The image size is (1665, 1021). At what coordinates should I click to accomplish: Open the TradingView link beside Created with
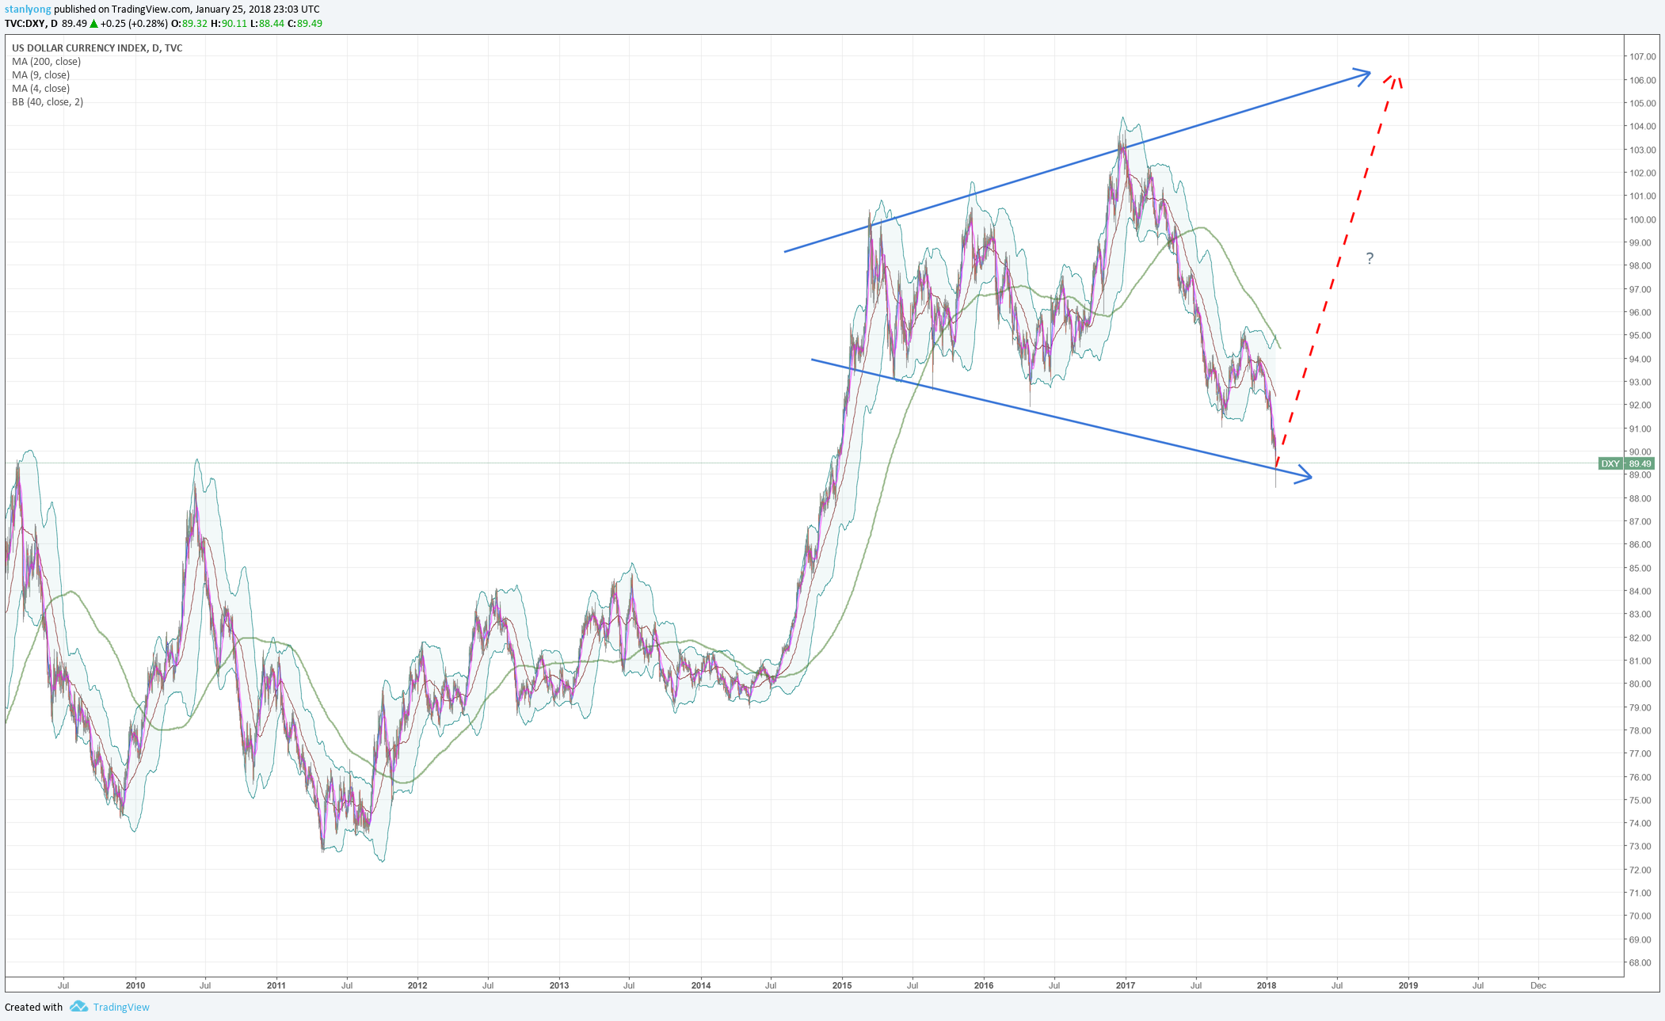click(x=121, y=1007)
